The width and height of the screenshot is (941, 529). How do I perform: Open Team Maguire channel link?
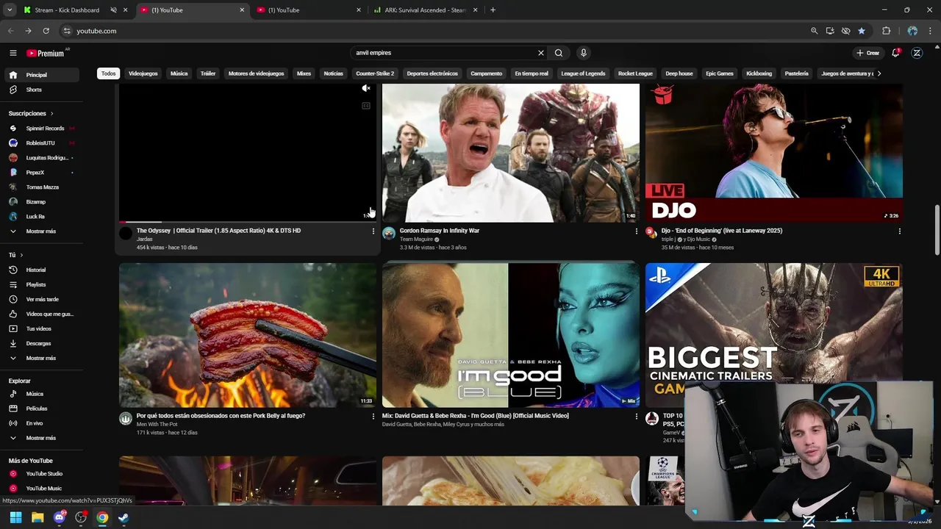point(416,240)
